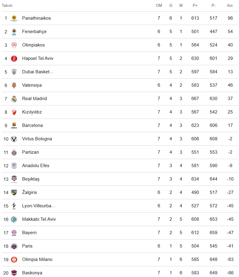Click the Makkabi Tel Aviv logo

tap(14, 220)
